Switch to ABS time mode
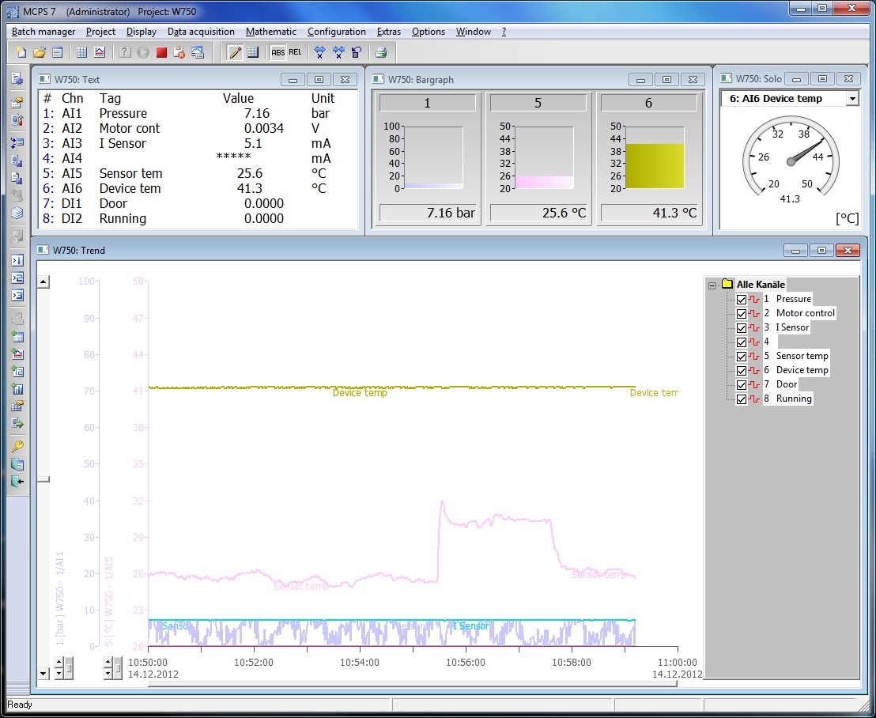The width and height of the screenshot is (876, 718). click(x=278, y=52)
